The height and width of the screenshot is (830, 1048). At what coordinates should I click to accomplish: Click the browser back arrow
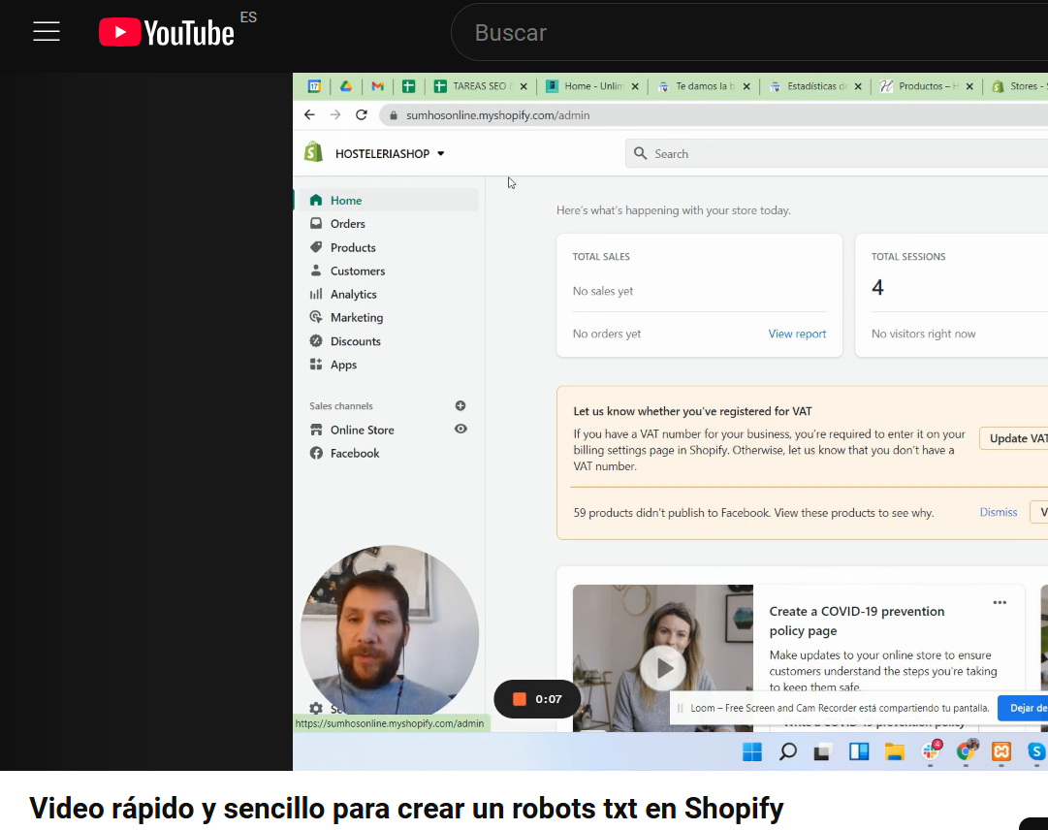(309, 115)
